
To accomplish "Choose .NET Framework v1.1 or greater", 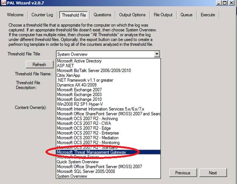I will [108, 80].
